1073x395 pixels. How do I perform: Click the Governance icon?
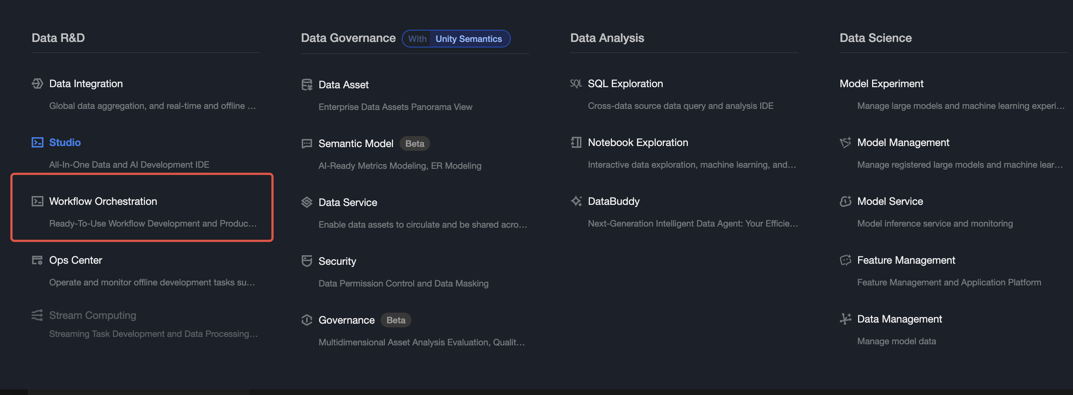[307, 320]
